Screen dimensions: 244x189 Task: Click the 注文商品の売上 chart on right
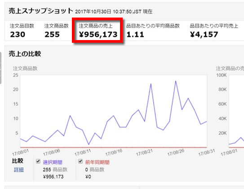tap(236, 112)
